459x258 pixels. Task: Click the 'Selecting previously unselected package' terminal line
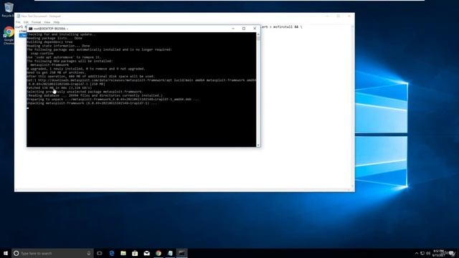pos(85,92)
